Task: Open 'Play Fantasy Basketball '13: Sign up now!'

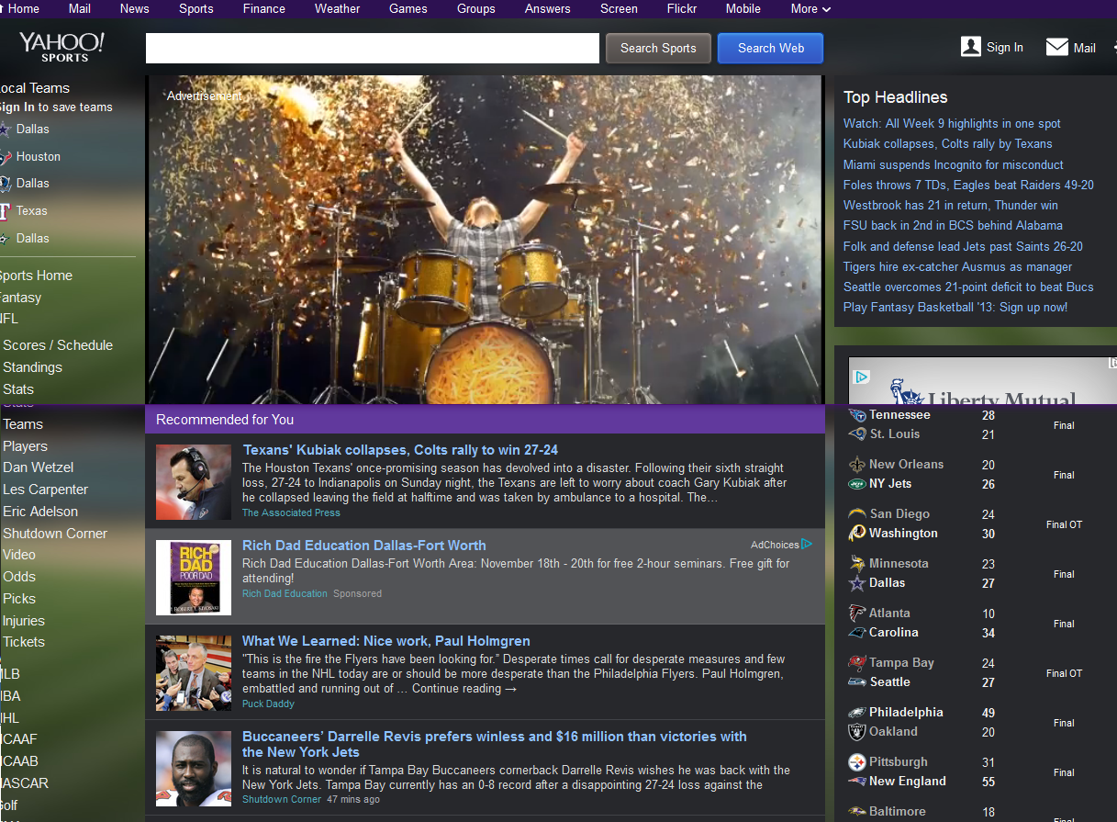Action: pos(955,307)
